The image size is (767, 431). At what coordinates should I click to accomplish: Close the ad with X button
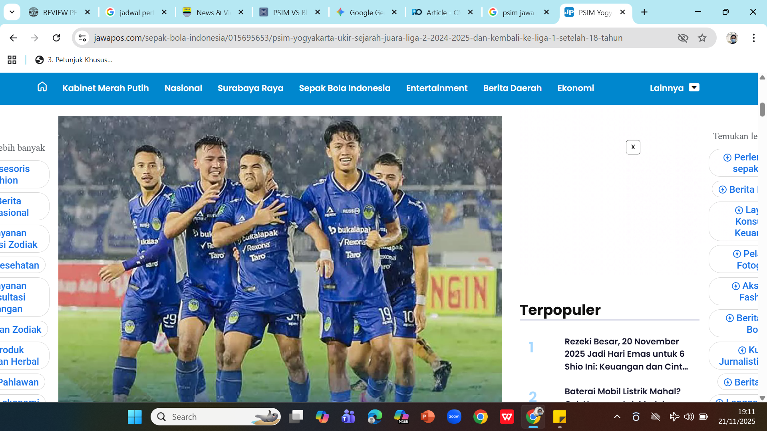click(633, 147)
